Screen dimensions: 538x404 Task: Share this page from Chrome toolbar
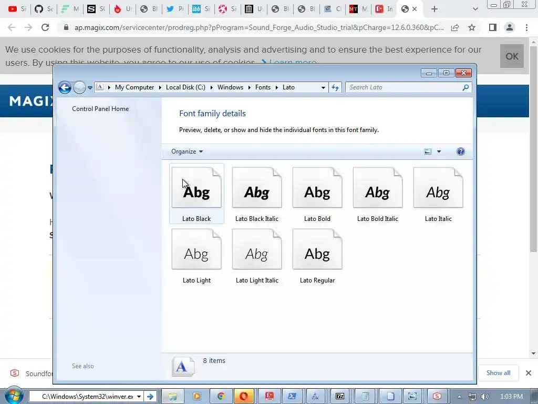(455, 27)
